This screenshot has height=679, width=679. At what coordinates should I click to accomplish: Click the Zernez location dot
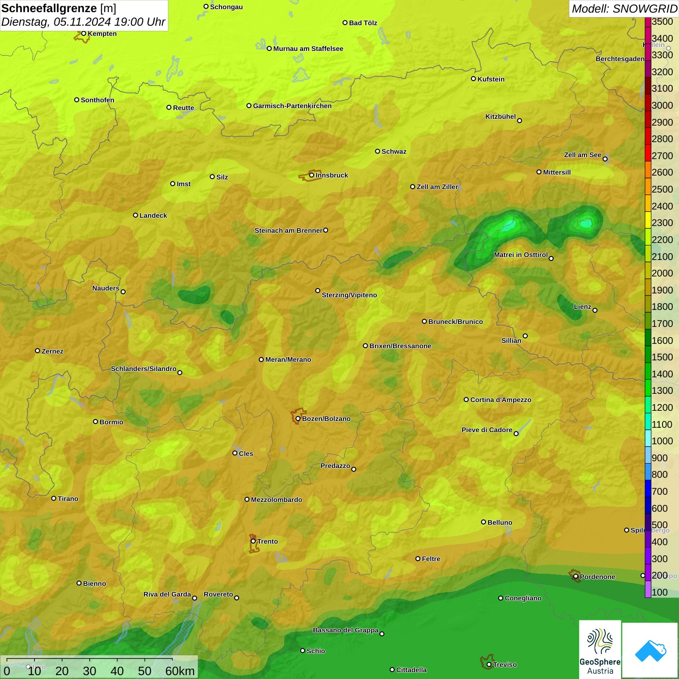tap(37, 351)
